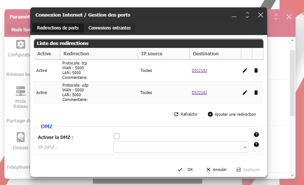Open the Disques drive icon
304x185 pixels.
[20, 137]
